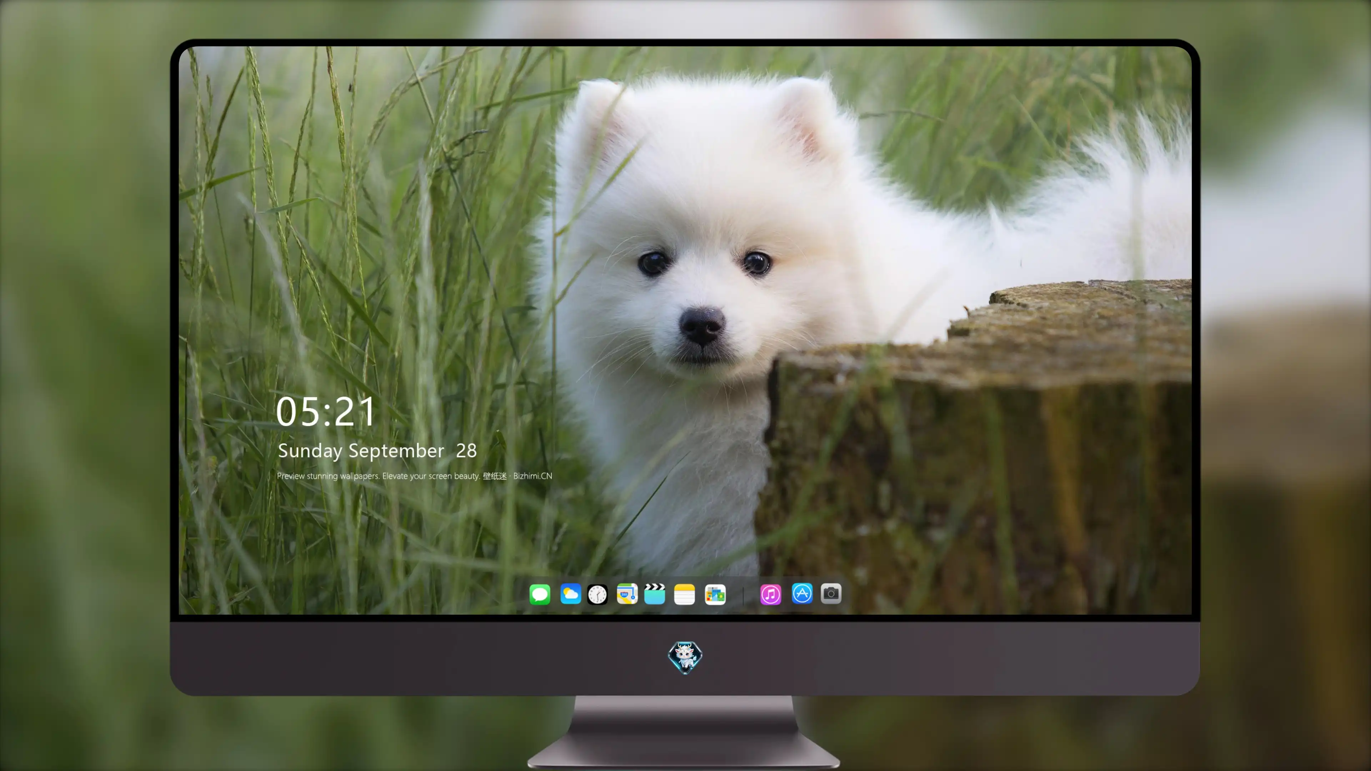Open the photo collage app icon in the dock
Image resolution: width=1371 pixels, height=771 pixels.
(715, 594)
